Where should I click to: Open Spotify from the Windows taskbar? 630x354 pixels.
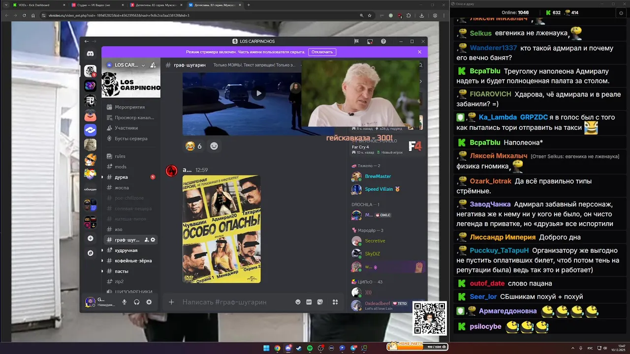[310, 348]
